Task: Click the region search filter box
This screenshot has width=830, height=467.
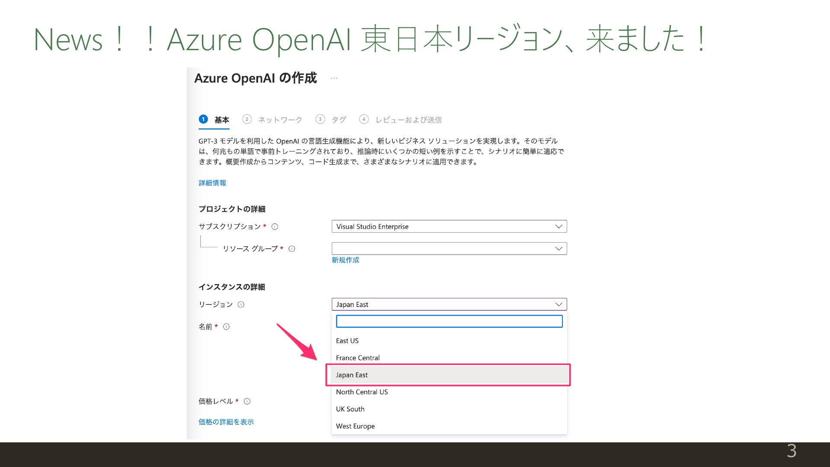Action: (449, 321)
